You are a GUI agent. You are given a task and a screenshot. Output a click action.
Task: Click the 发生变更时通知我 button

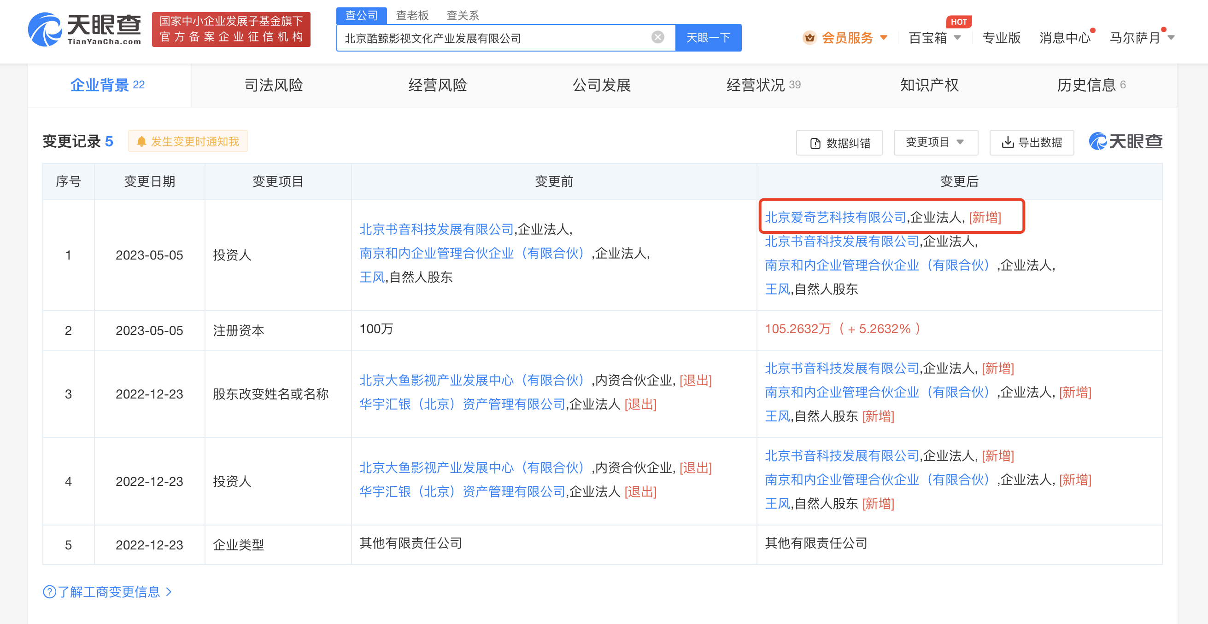pyautogui.click(x=188, y=141)
